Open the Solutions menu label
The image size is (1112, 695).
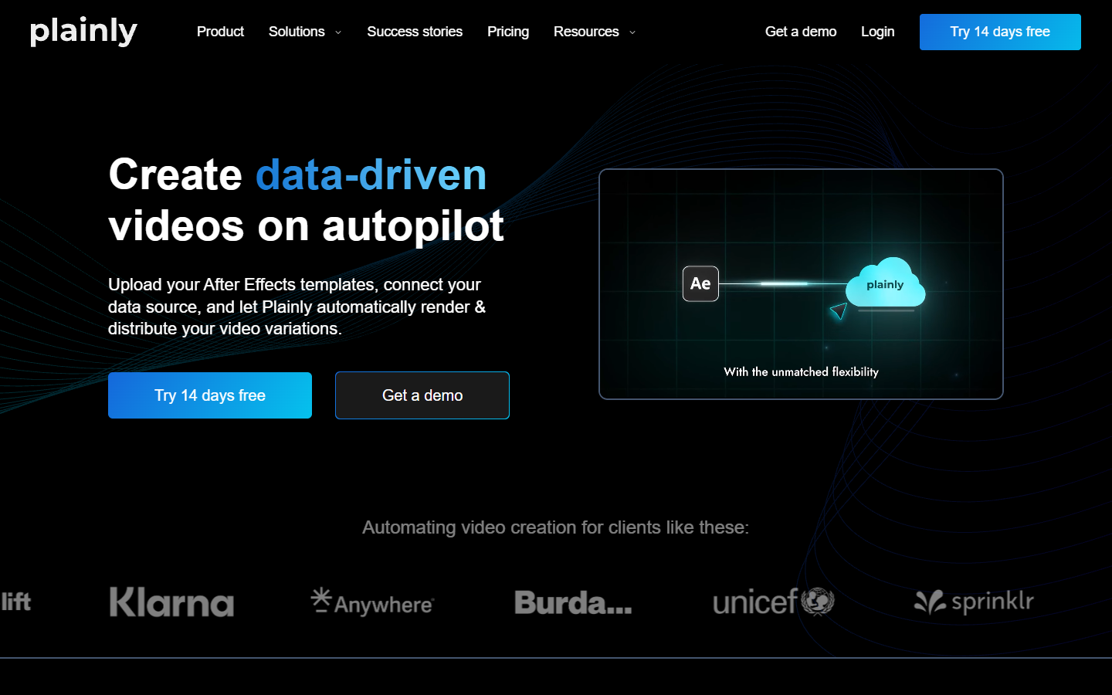(297, 32)
